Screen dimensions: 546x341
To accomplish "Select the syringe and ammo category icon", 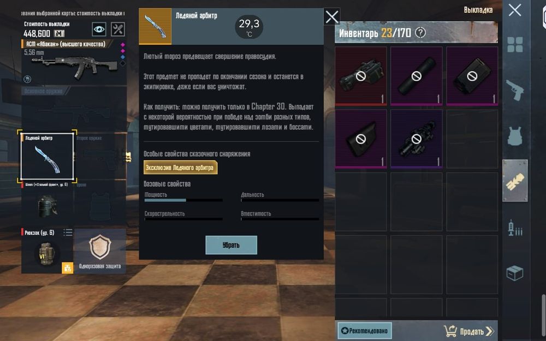I will tap(515, 228).
